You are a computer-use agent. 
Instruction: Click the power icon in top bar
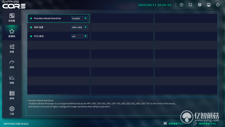tap(218, 5)
